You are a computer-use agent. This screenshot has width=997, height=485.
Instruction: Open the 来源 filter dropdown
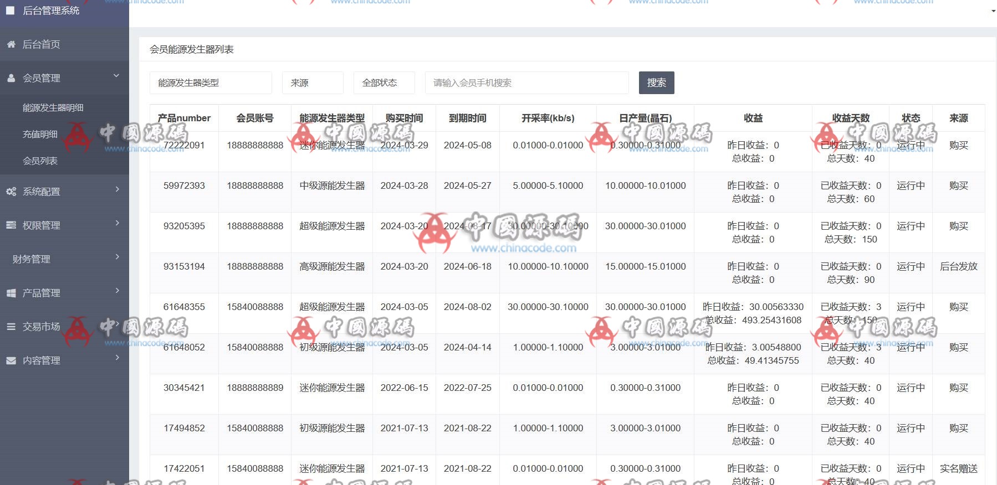pyautogui.click(x=313, y=82)
